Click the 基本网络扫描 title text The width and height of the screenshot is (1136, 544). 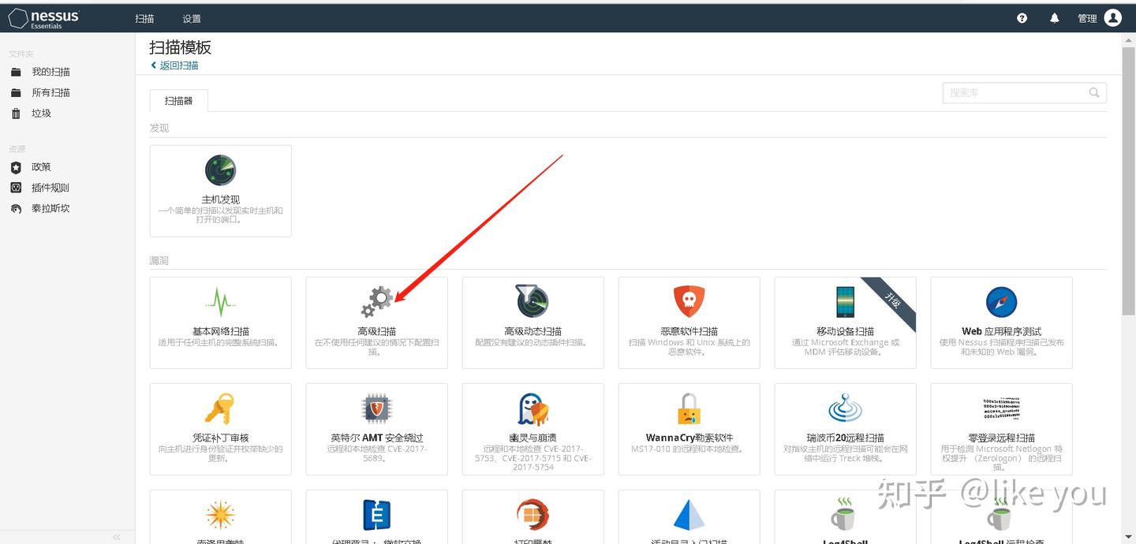coord(220,331)
